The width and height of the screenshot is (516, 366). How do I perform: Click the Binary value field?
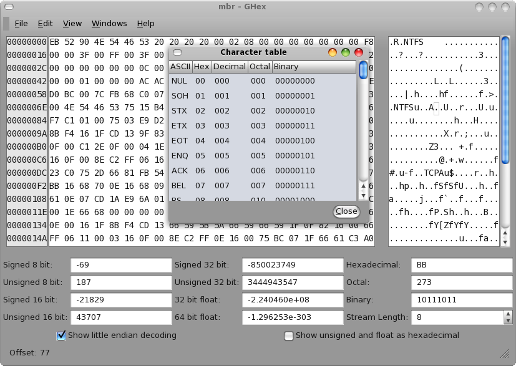pyautogui.click(x=462, y=300)
